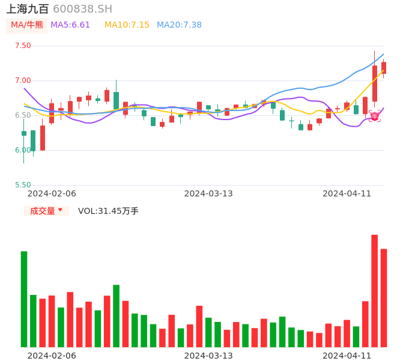The width and height of the screenshot is (412, 364).
Task: Select the MA10:7.15 legend label
Action: point(127,25)
